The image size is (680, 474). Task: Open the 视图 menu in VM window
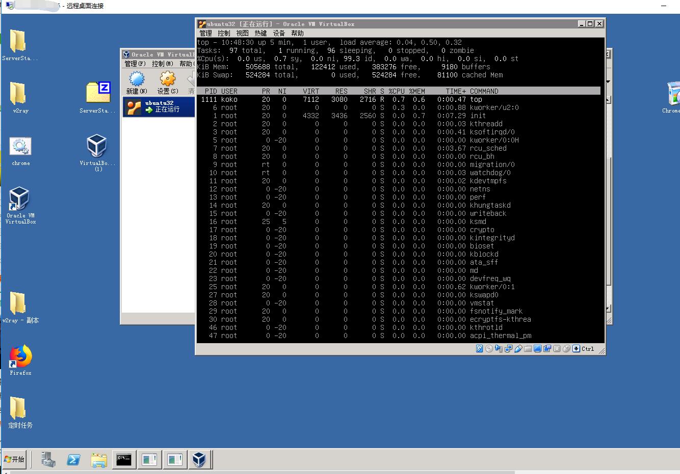(242, 33)
